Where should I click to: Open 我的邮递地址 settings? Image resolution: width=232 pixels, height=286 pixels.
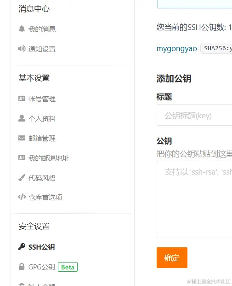(x=49, y=158)
